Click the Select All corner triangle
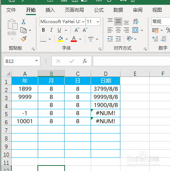This screenshot has width=170, height=171. click(8, 74)
